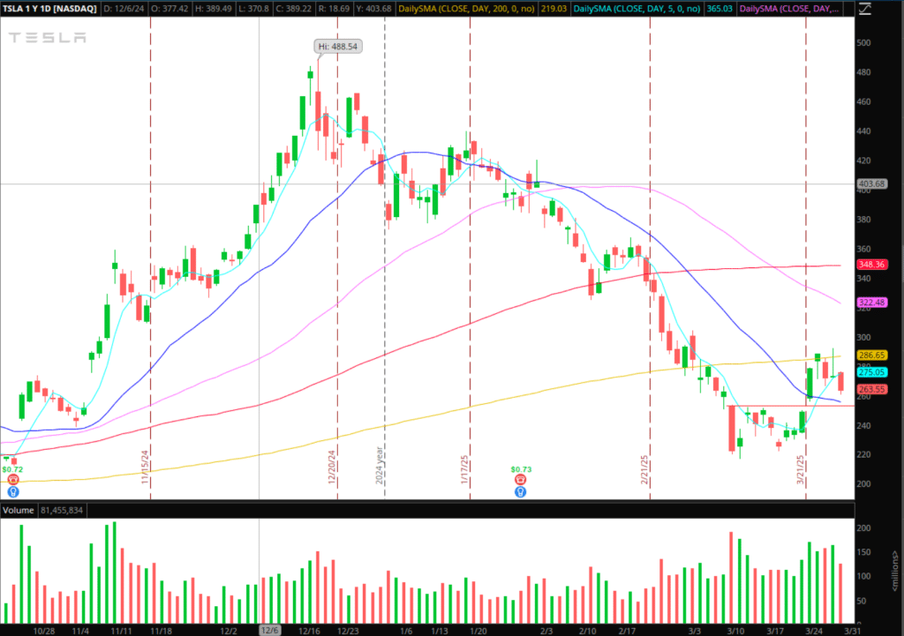This screenshot has height=636, width=904.
Task: Click the red earnings phone icon under $0.72
Action: [12, 480]
